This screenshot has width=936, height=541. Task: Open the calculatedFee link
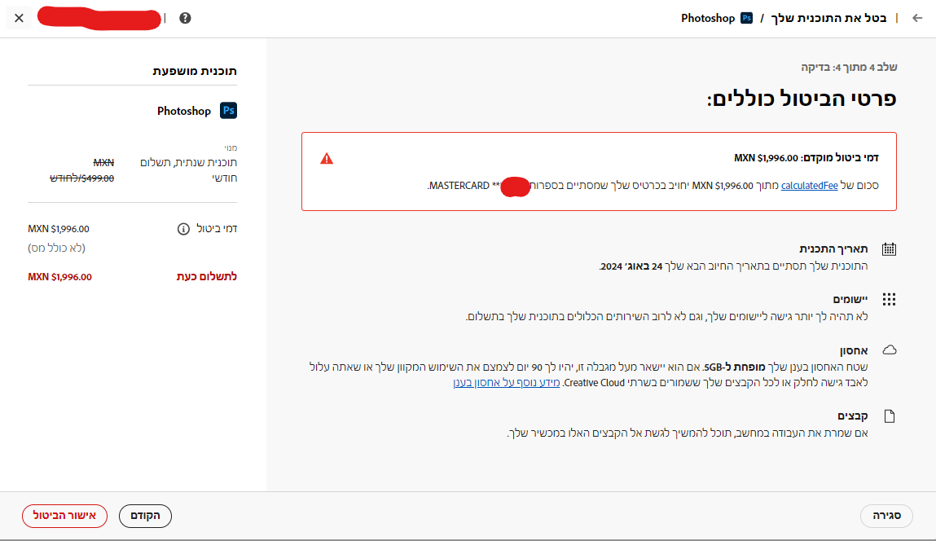click(x=810, y=186)
